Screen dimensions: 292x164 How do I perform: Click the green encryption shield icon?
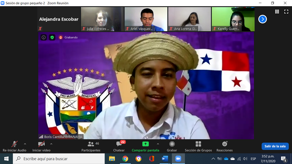(52, 38)
